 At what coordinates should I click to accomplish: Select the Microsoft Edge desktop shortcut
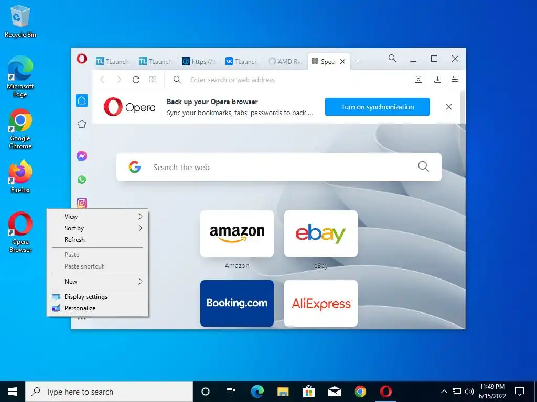point(20,76)
